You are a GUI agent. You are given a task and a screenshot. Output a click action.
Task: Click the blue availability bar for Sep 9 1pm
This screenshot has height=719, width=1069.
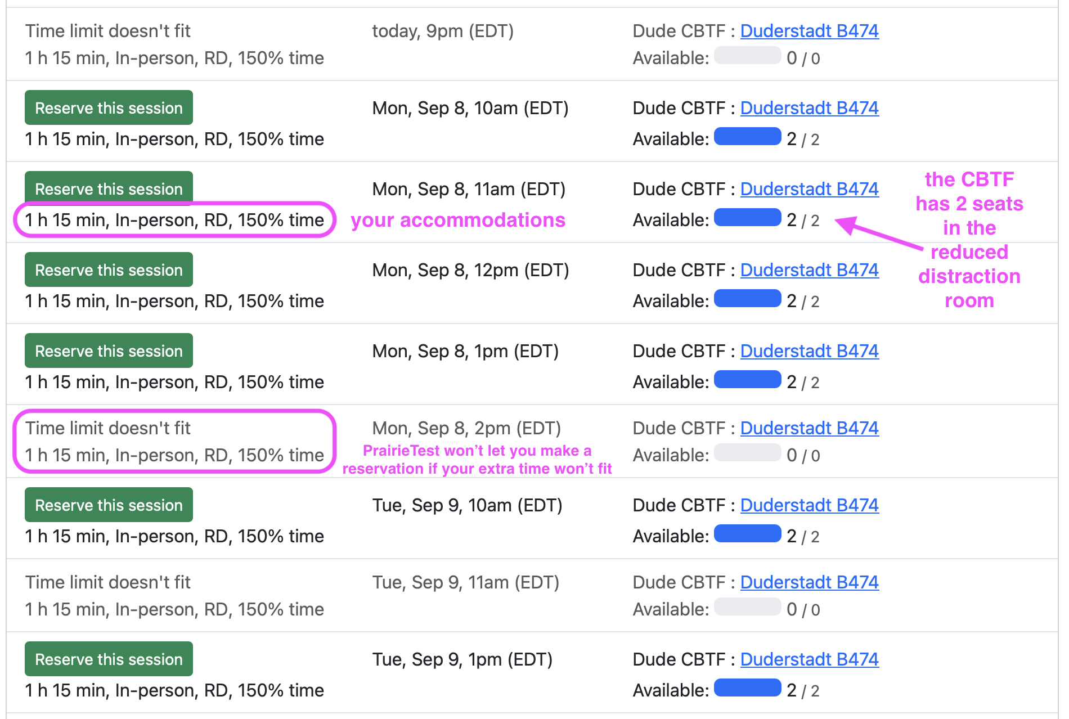coord(747,688)
